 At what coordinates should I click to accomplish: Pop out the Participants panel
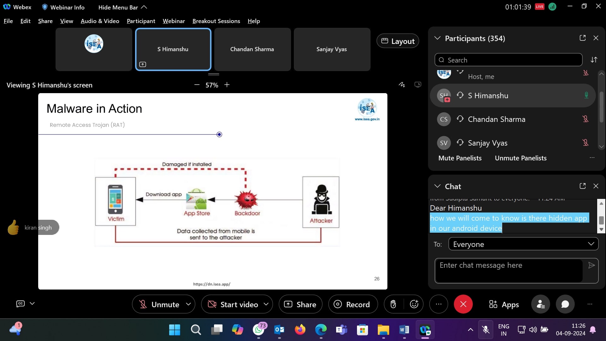click(582, 38)
